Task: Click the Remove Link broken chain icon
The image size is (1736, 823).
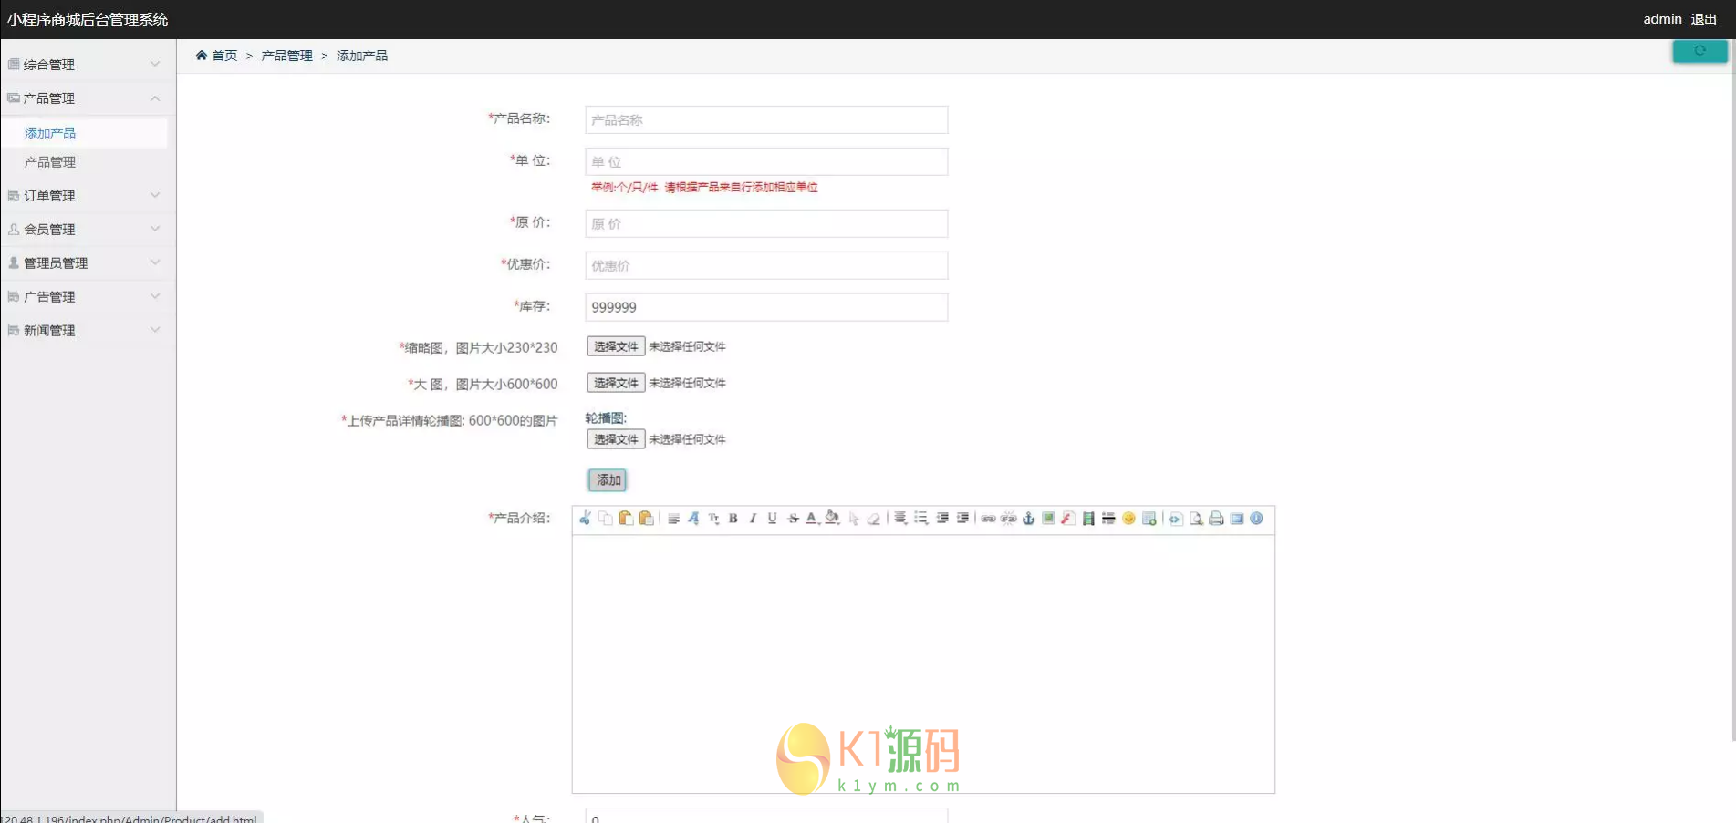Action: coord(1008,519)
